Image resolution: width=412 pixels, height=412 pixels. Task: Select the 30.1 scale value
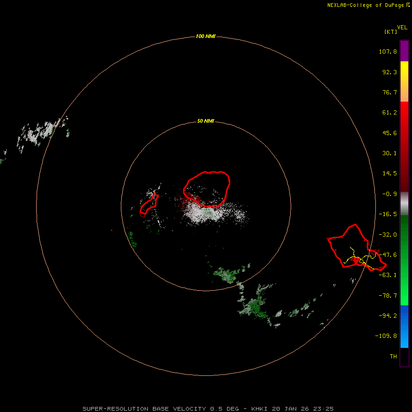pyautogui.click(x=390, y=153)
